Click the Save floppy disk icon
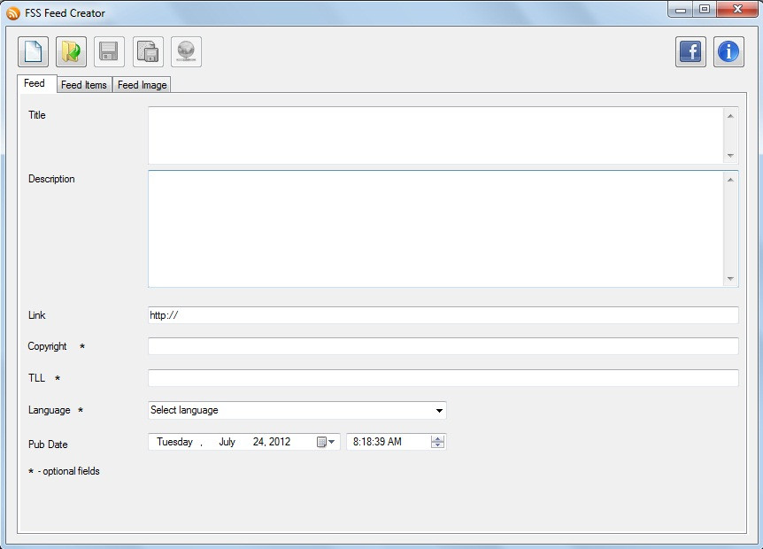 pos(109,51)
